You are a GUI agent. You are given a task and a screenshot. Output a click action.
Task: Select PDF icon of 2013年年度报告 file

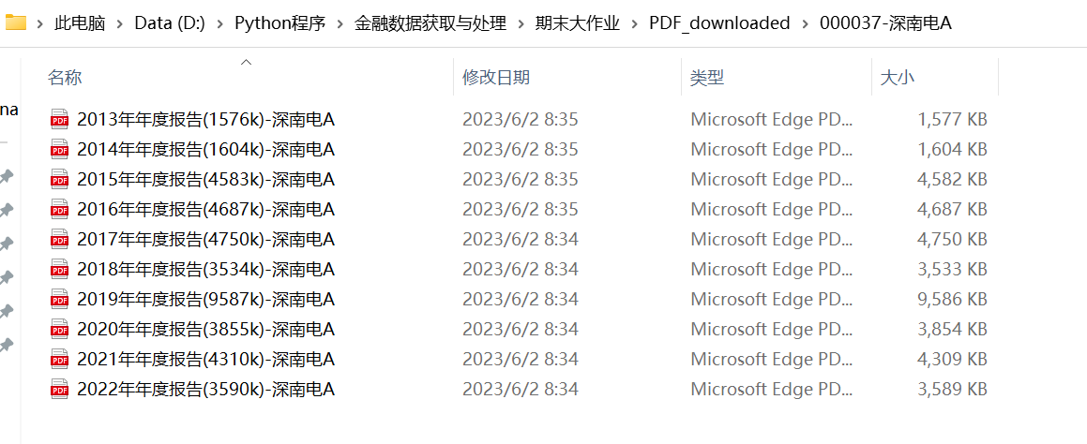pyautogui.click(x=60, y=119)
